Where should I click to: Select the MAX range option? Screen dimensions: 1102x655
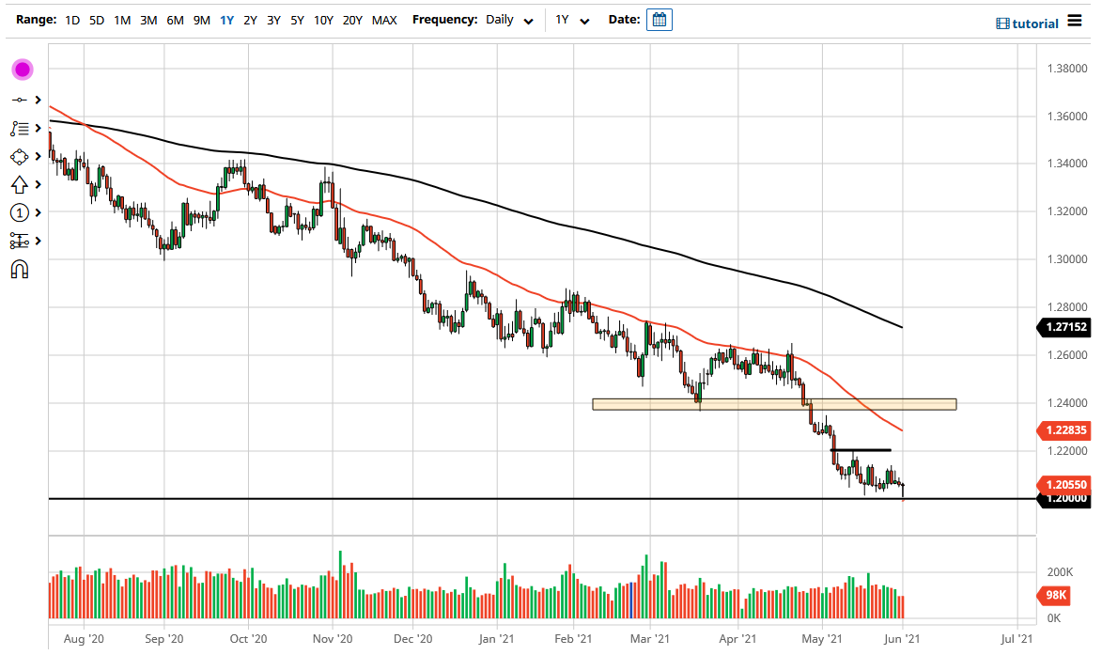coord(383,19)
